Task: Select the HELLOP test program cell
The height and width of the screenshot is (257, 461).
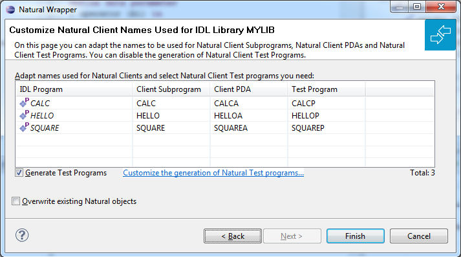Action: click(327, 116)
